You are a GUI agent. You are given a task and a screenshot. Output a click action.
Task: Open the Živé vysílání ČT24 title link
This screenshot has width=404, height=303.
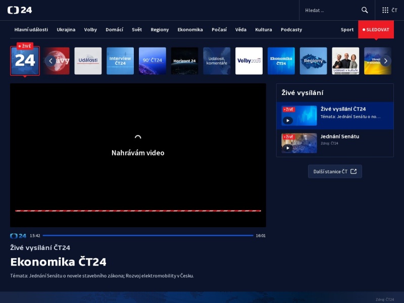click(x=343, y=109)
